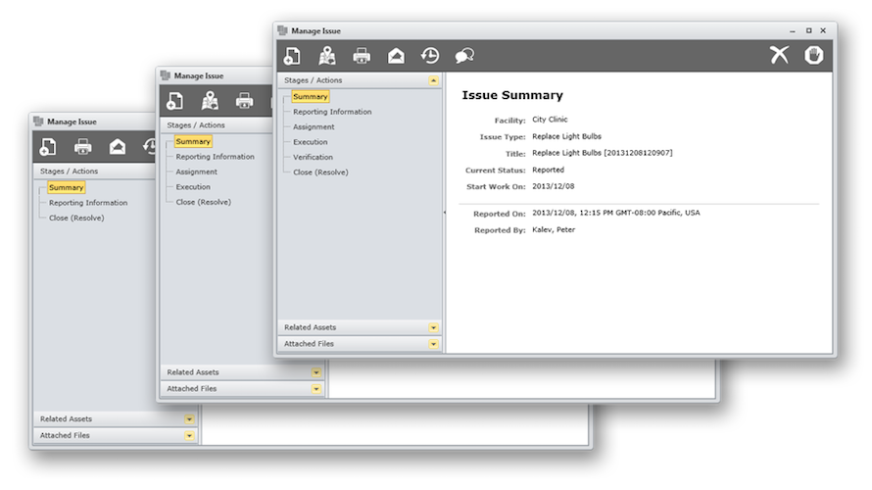Screen dimensions: 872x490
Task: Click the new document icon in the front window
Action: pos(292,56)
